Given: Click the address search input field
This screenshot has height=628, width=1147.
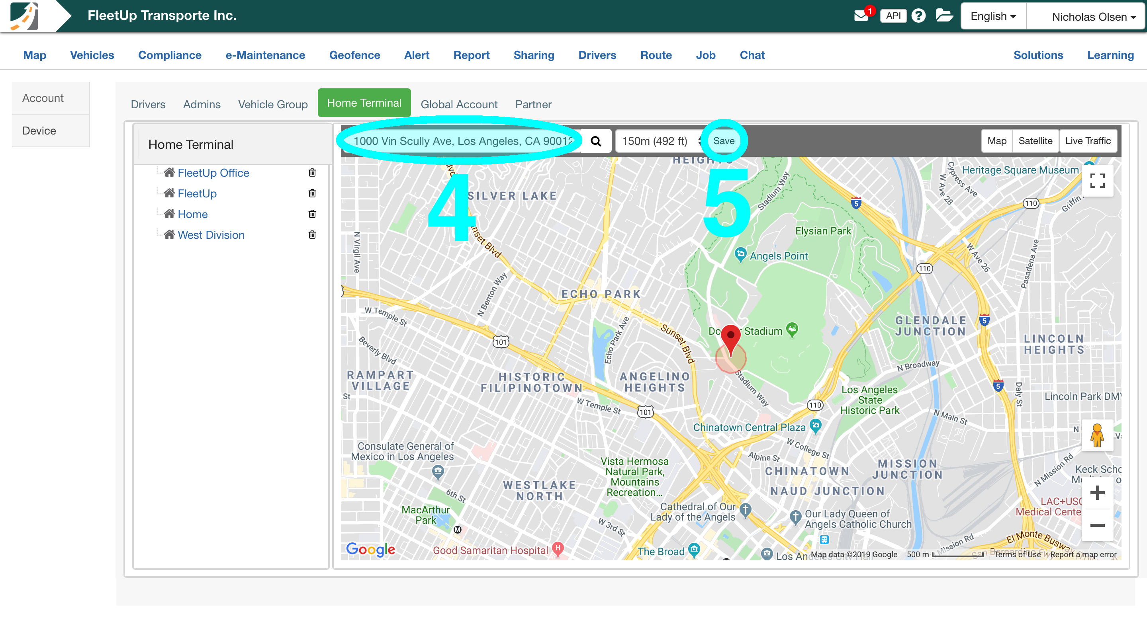Looking at the screenshot, I should (462, 141).
